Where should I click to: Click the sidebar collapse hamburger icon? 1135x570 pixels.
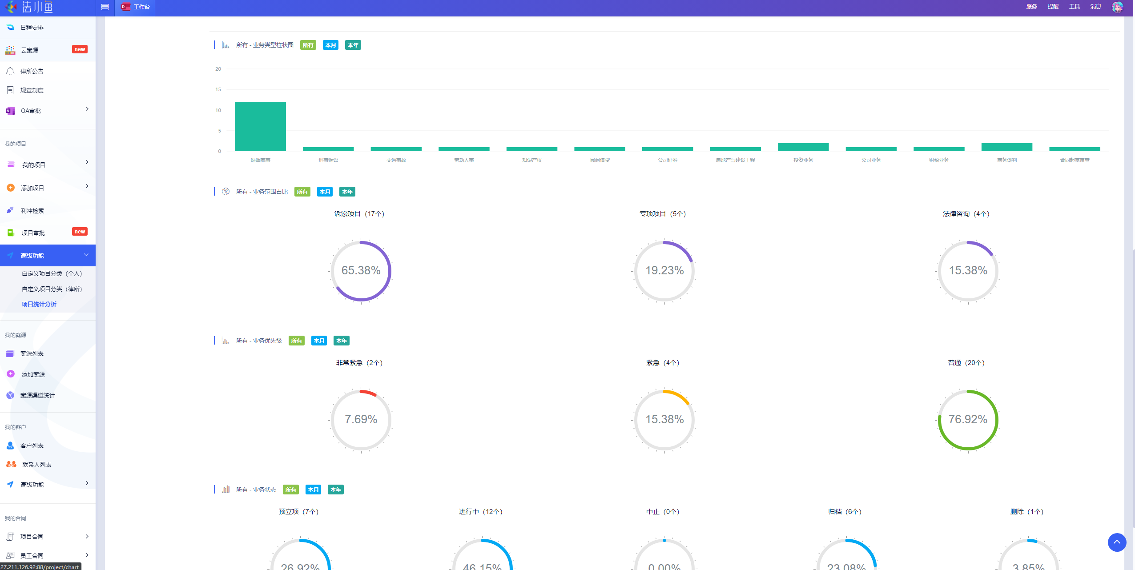(105, 7)
